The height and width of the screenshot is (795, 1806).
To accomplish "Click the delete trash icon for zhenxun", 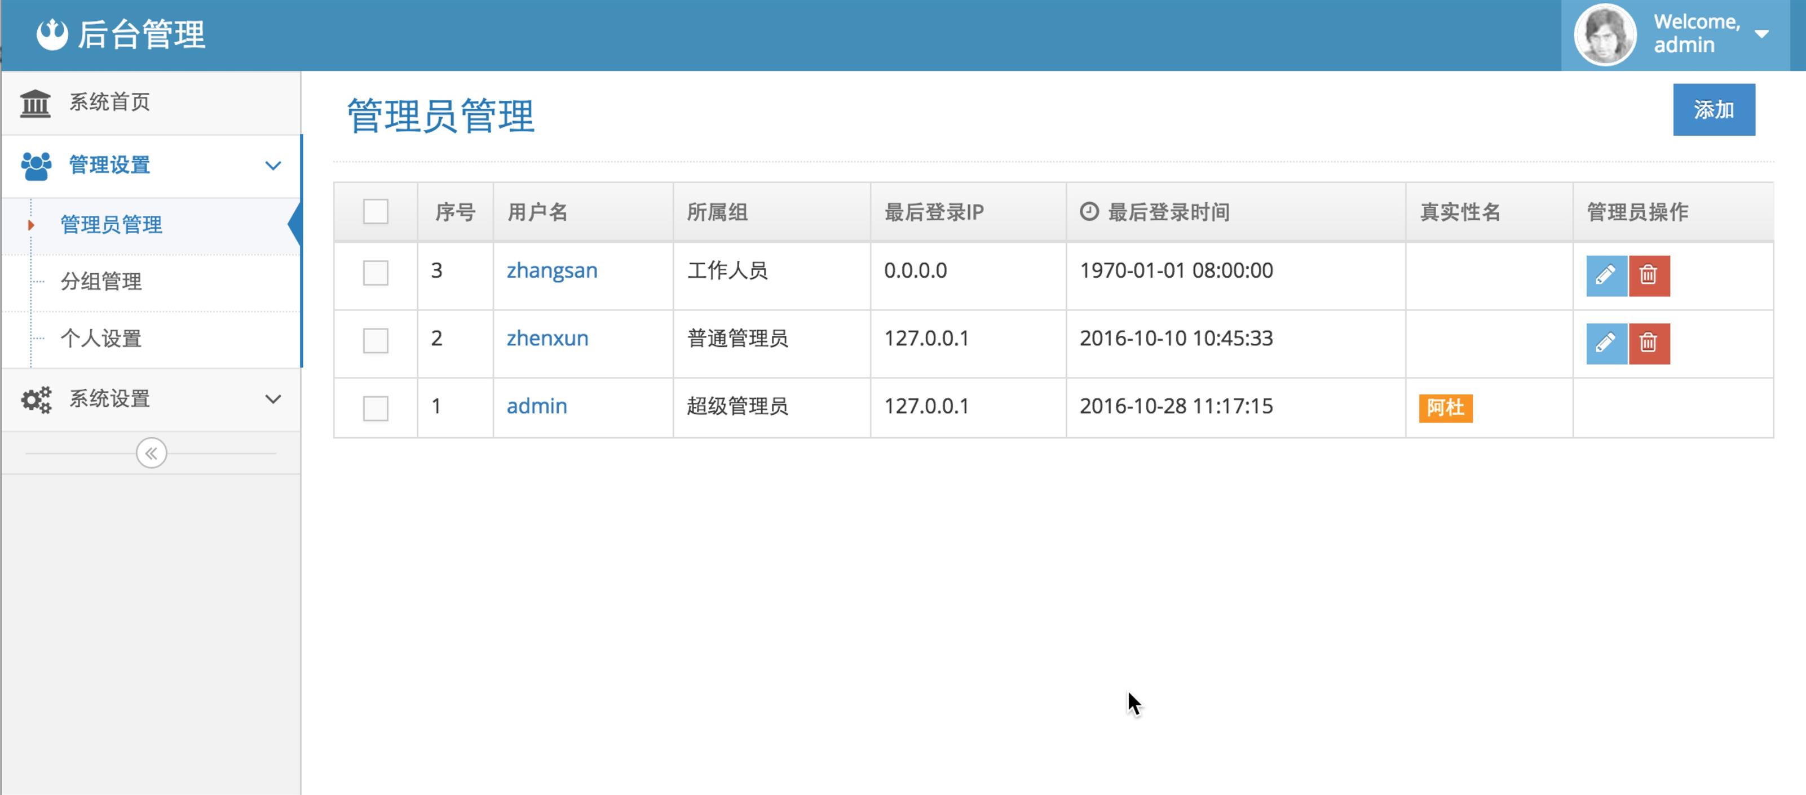I will [x=1648, y=343].
